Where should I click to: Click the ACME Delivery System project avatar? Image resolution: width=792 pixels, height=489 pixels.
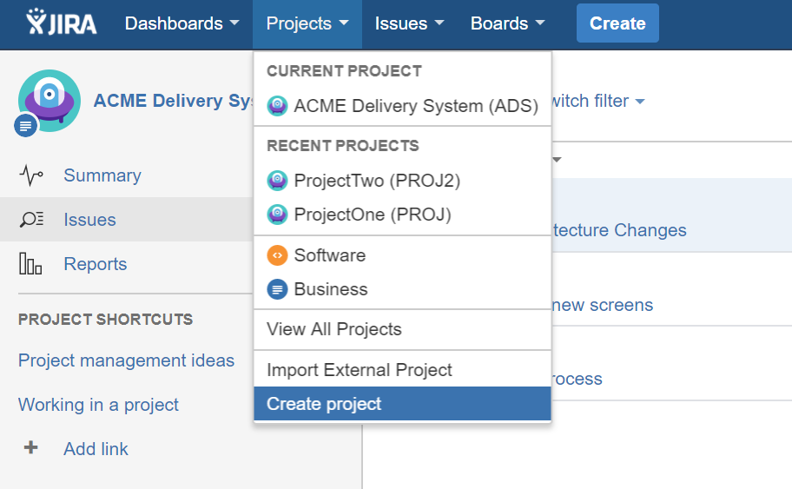point(49,101)
